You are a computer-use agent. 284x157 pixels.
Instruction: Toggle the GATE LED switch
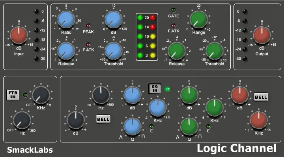(174, 10)
